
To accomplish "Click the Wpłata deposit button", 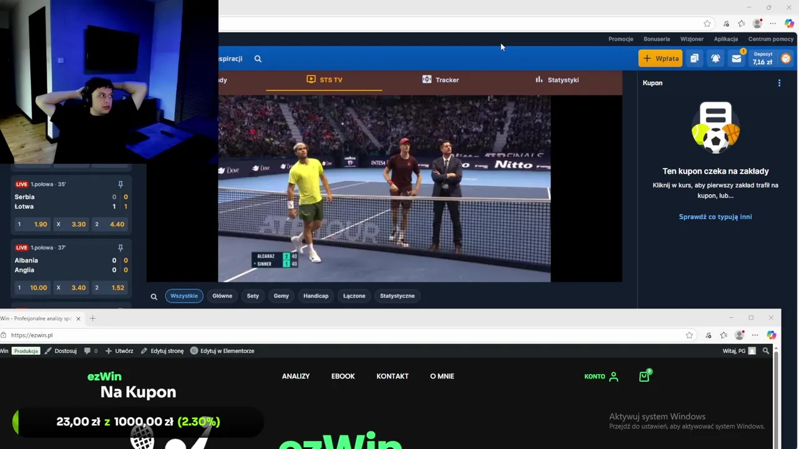I will (660, 59).
